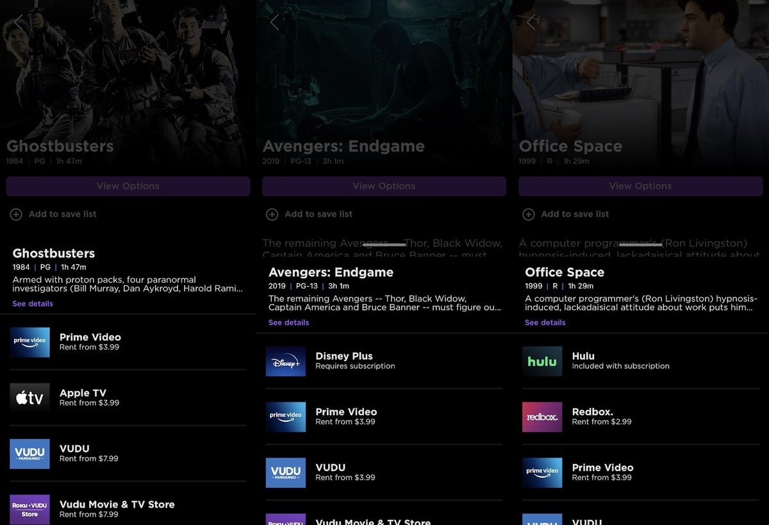Tap plus icon to save Office Space
Image resolution: width=769 pixels, height=525 pixels.
529,214
